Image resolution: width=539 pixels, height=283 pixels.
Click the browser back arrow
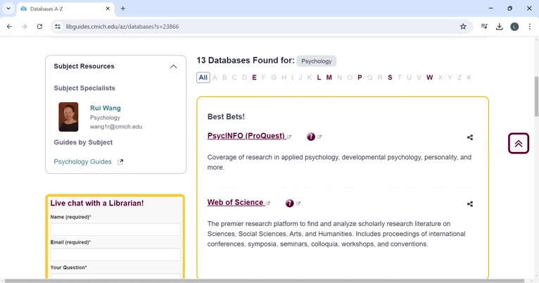tap(9, 27)
